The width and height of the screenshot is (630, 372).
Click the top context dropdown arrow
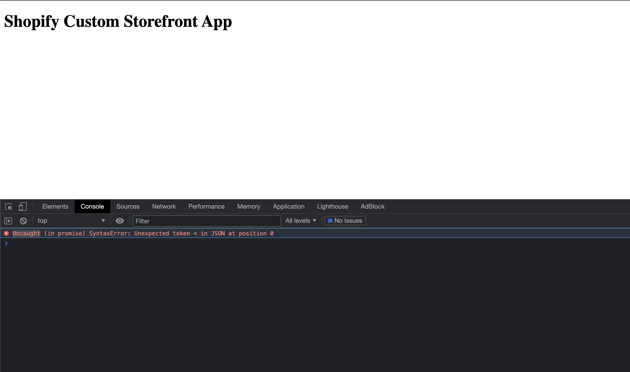point(103,221)
